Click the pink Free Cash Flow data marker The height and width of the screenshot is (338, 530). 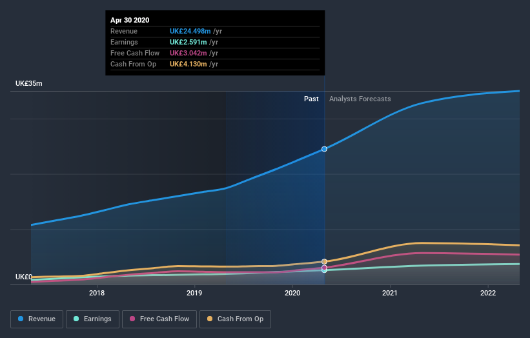325,268
